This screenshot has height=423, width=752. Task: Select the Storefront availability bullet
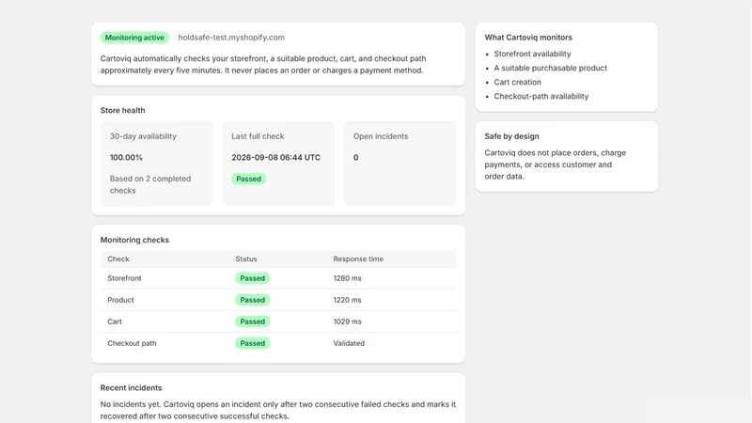click(532, 54)
